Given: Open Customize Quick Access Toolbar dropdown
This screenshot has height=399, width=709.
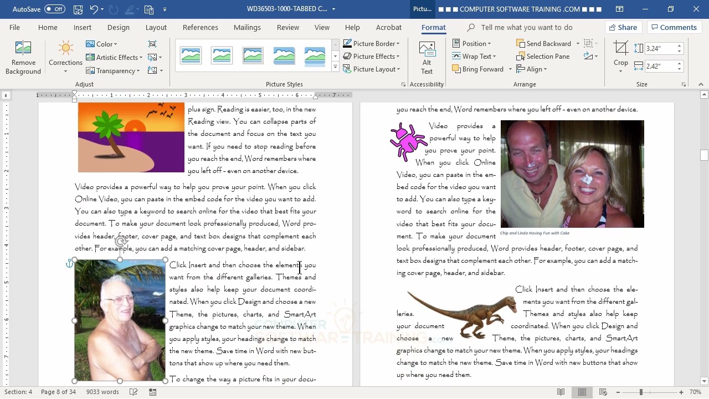Looking at the screenshot, I should (165, 9).
